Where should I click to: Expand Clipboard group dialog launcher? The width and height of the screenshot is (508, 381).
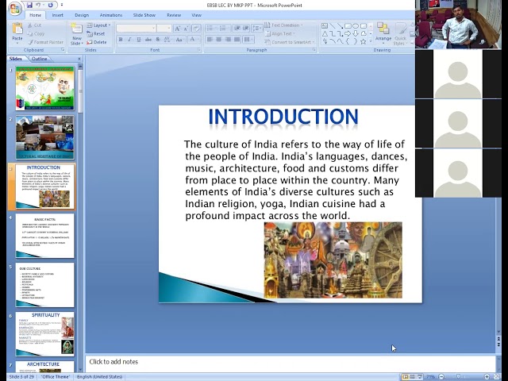pyautogui.click(x=63, y=50)
